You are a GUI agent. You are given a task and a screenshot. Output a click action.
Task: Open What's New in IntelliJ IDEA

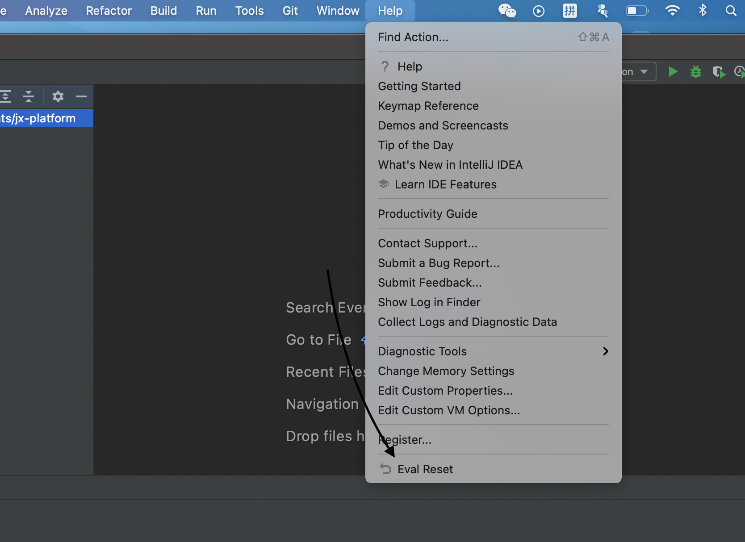click(494, 165)
